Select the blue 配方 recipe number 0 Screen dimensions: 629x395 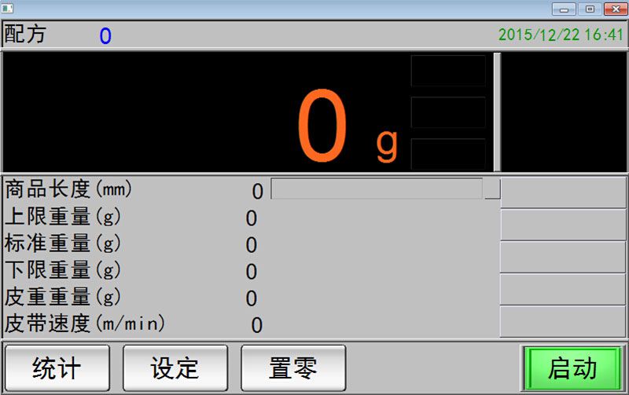coord(105,36)
